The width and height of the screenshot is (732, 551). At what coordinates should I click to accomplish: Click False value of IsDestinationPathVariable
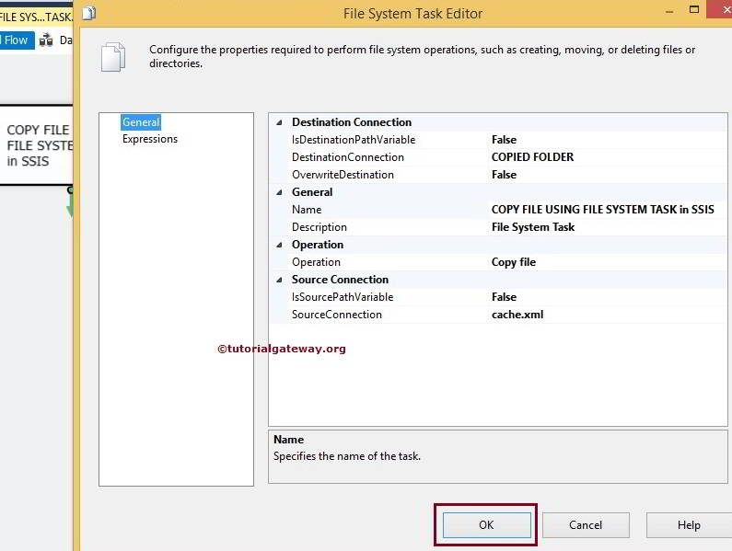point(504,140)
